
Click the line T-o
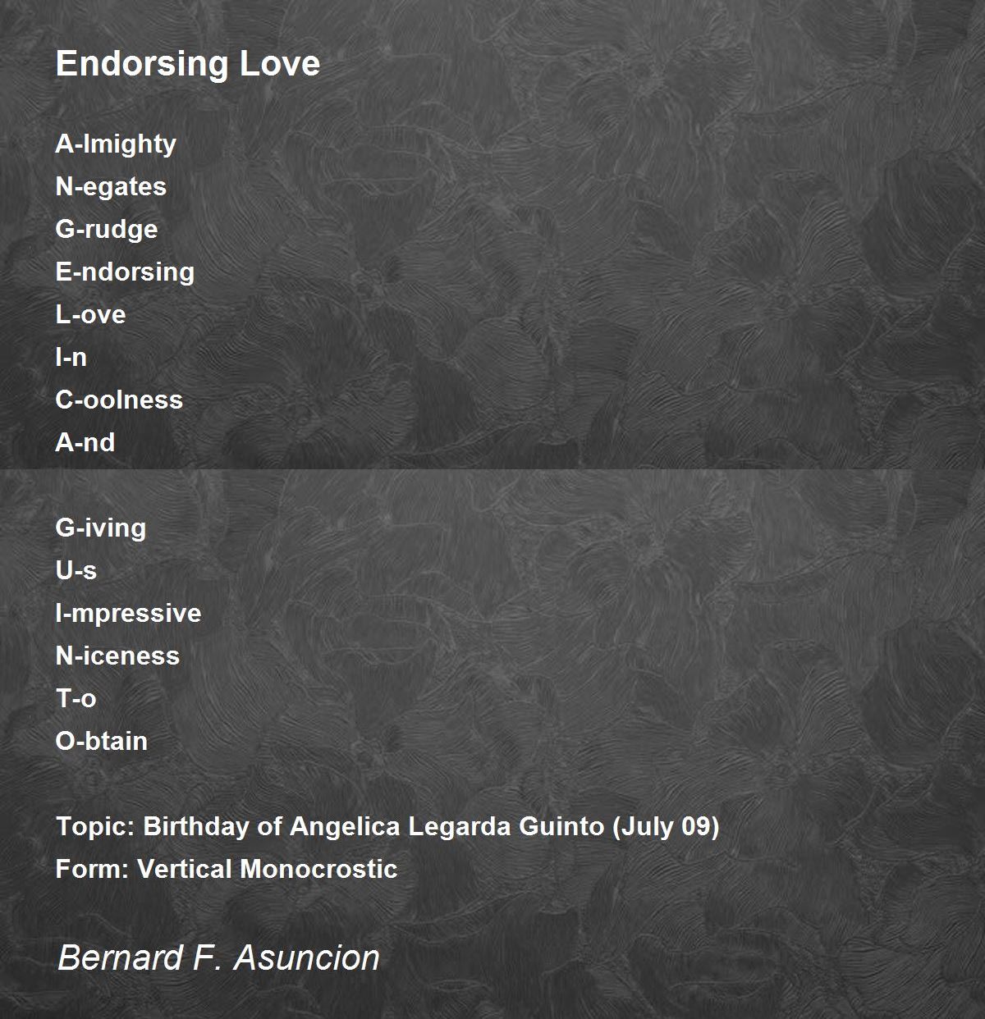point(76,698)
